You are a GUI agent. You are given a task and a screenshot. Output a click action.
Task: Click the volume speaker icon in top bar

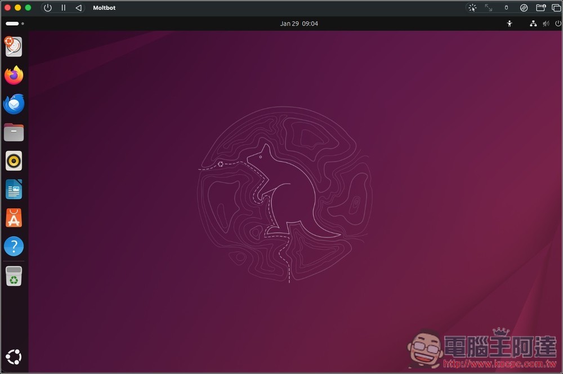(x=546, y=24)
